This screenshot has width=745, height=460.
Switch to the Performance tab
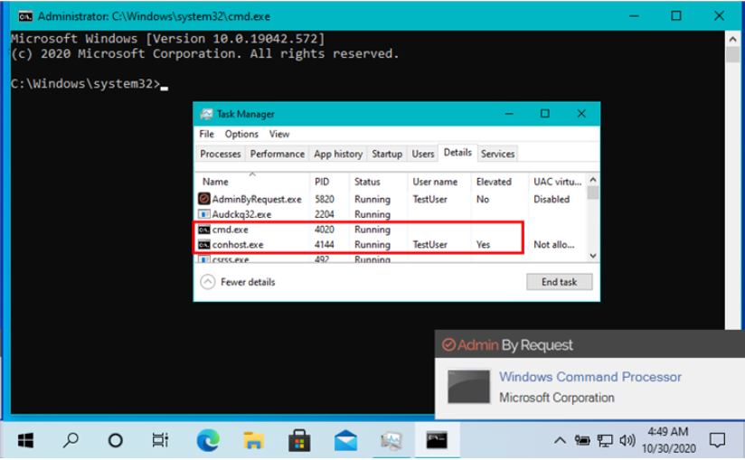tap(278, 154)
